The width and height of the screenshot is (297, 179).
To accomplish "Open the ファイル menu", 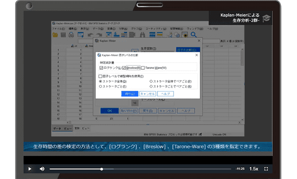I will point(58,29).
